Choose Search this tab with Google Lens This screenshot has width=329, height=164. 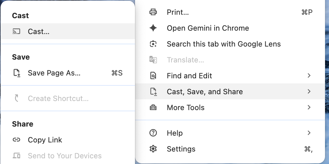pos(230,44)
